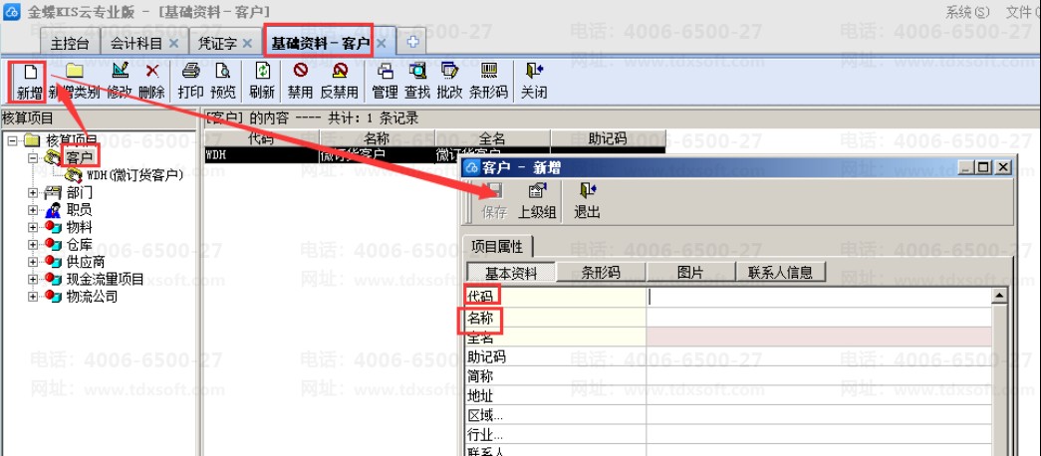Open the 项目属性 tab in the dialog
Image resolution: width=1041 pixels, height=456 pixels.
tap(497, 247)
